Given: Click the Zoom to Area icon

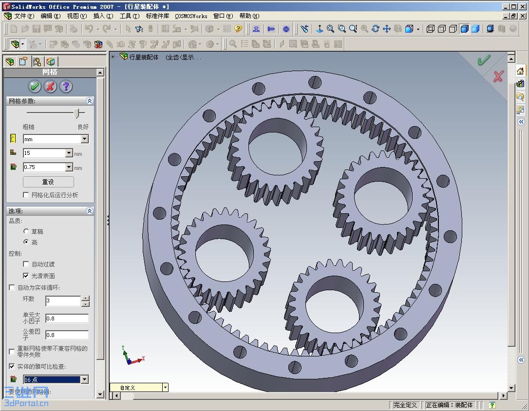Looking at the screenshot, I should [342, 29].
